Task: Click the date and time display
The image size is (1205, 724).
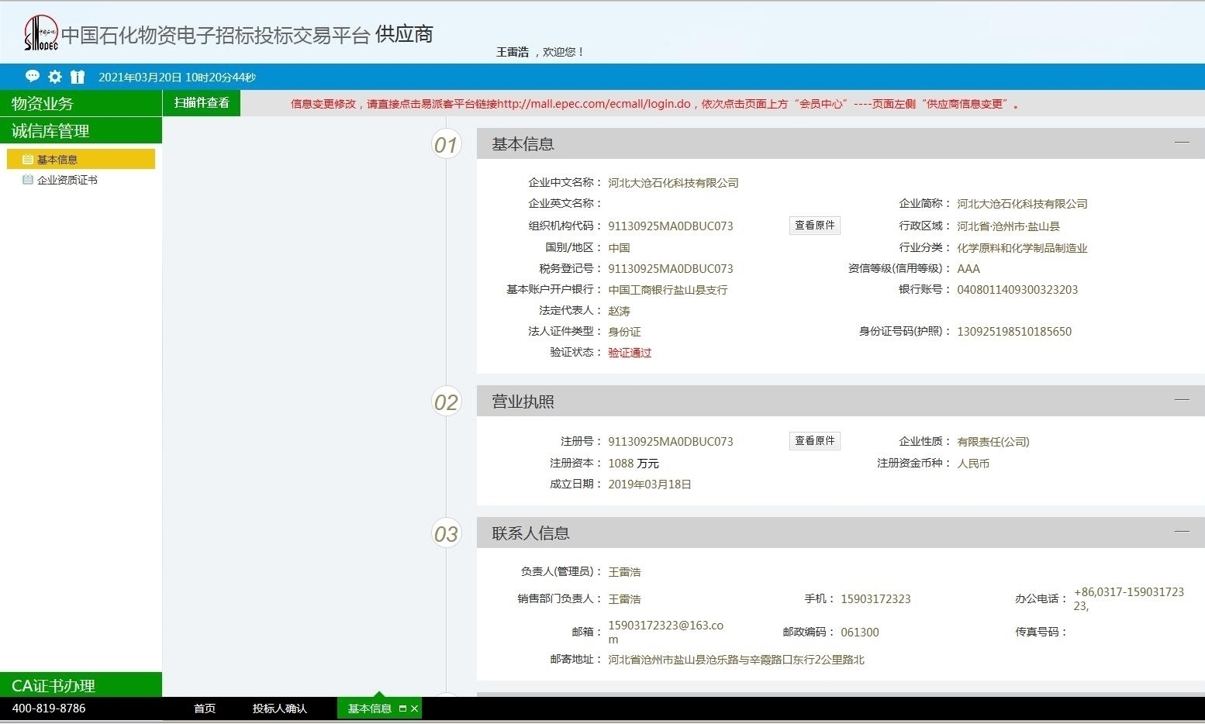Action: [x=177, y=78]
